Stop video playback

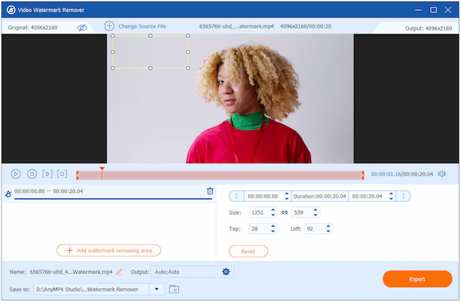click(32, 174)
